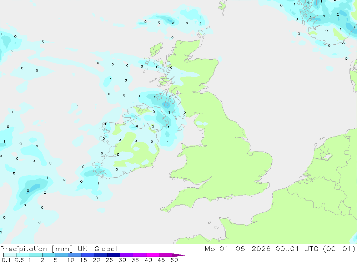
Task: Click the above-50 mm legend arrow tip
Action: tap(178, 255)
